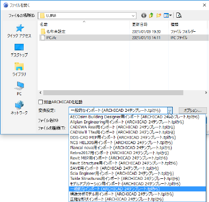The width and height of the screenshot is (209, 202).
Task: Choose Tekla Structures用インポート option
Action: pos(137,178)
